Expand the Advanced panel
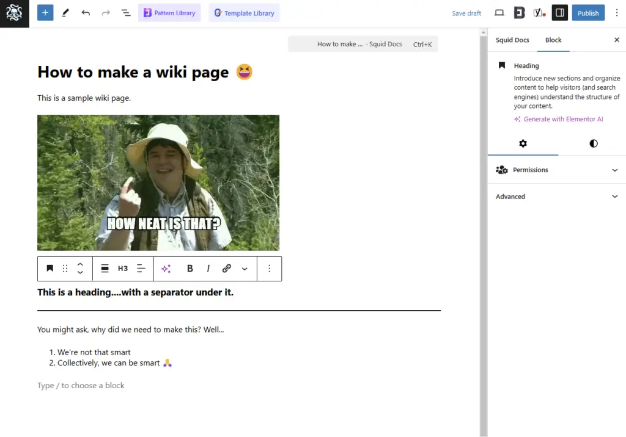The width and height of the screenshot is (626, 437). pyautogui.click(x=556, y=197)
